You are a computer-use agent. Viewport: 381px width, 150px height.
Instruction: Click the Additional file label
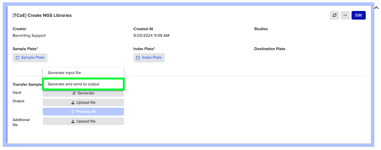[x=21, y=122]
